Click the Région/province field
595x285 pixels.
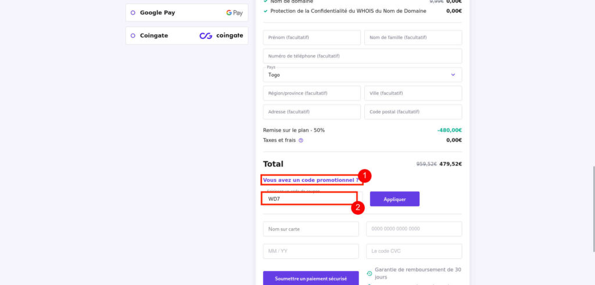(x=311, y=93)
